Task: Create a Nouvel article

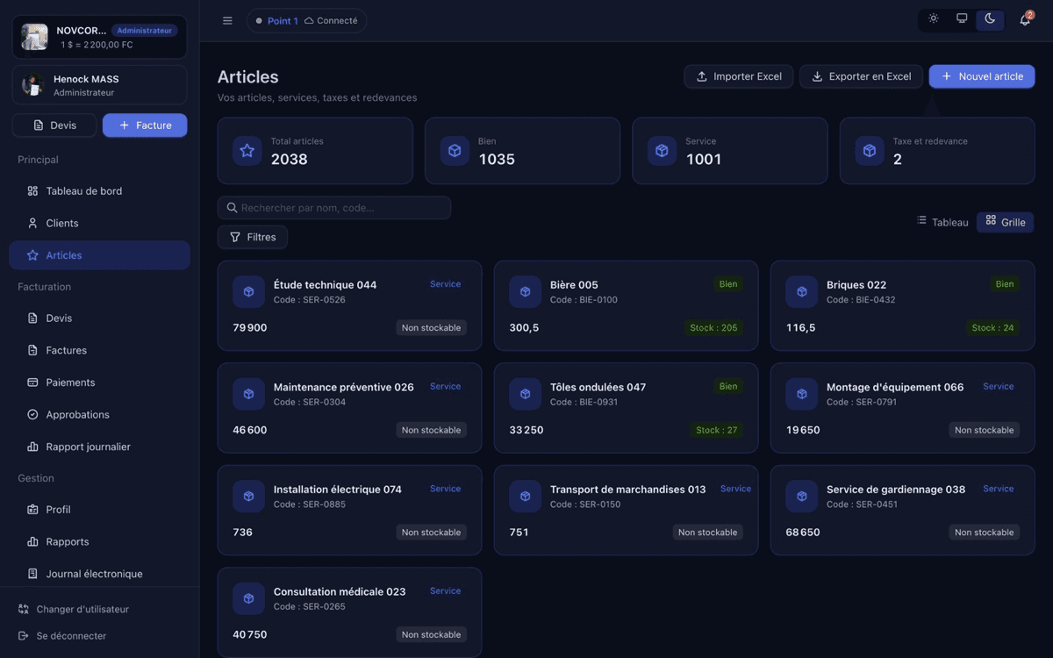Action: (x=982, y=76)
